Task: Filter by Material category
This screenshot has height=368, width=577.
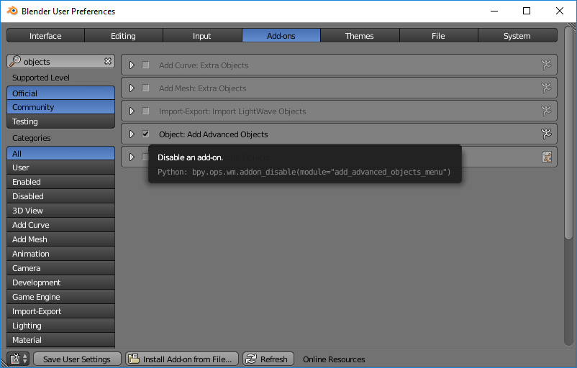Action: 60,339
